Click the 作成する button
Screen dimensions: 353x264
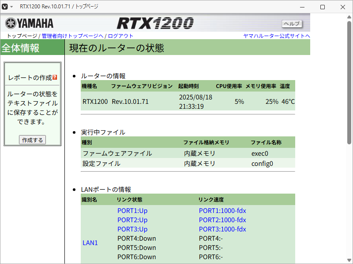(x=32, y=140)
